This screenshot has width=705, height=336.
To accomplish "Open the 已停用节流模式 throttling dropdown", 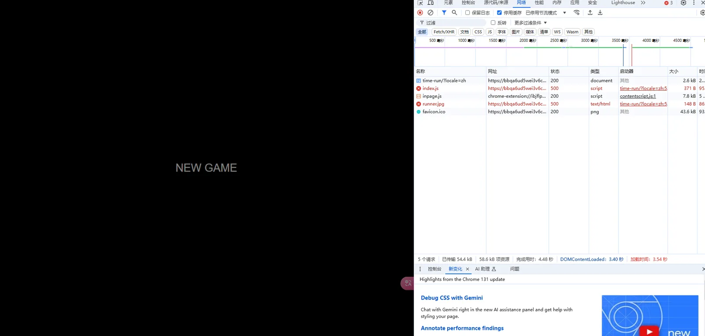I will (x=546, y=13).
